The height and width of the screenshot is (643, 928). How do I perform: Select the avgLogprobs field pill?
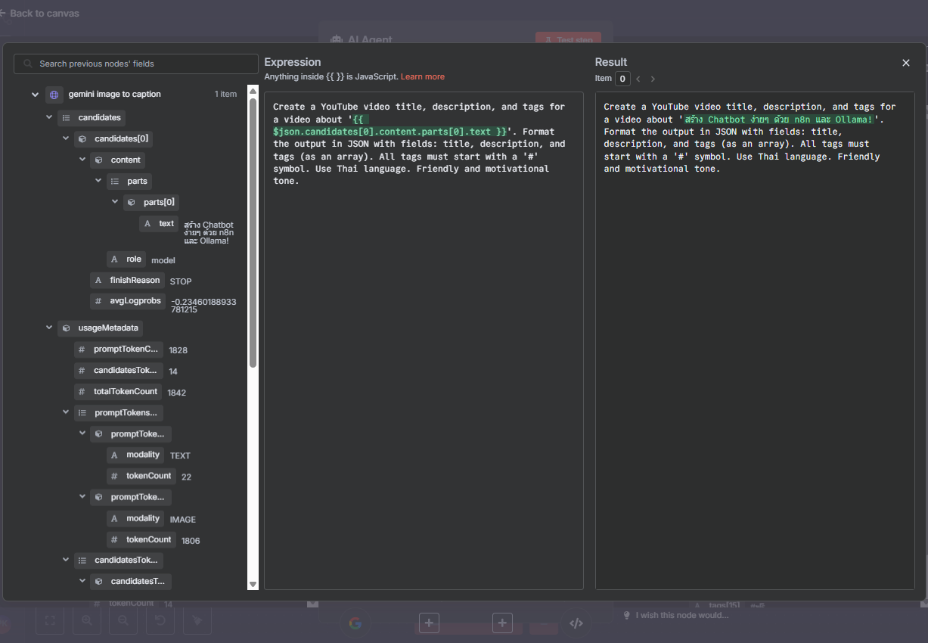[x=127, y=301]
